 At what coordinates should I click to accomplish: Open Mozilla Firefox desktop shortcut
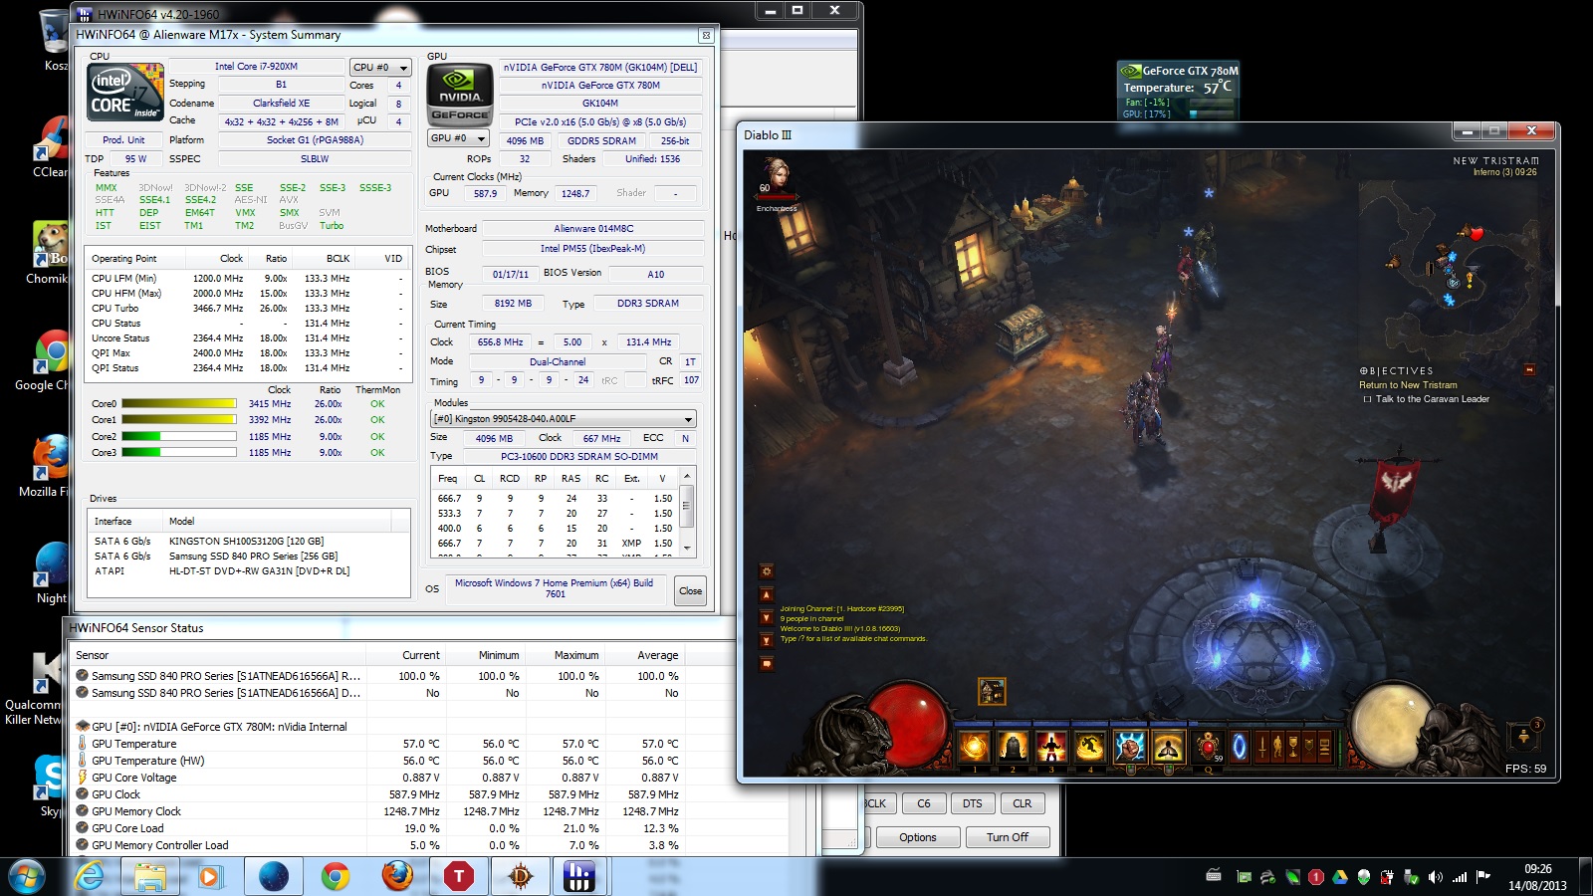47,468
